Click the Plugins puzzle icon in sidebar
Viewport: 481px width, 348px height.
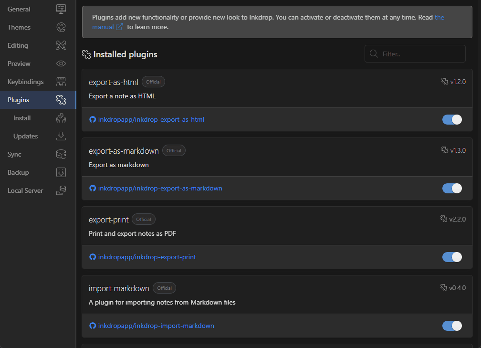61,100
